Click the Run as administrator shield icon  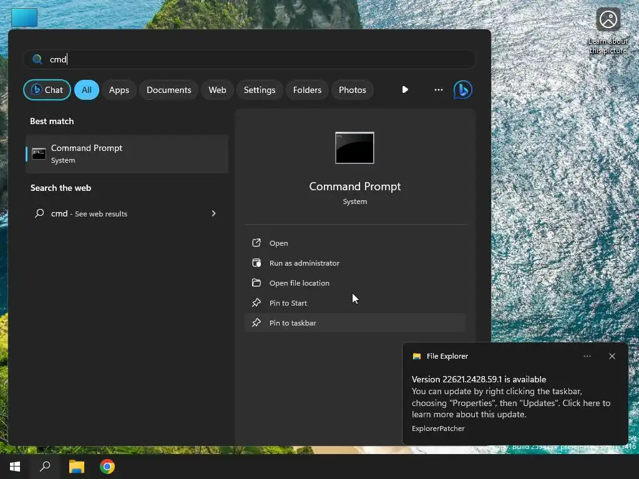256,263
